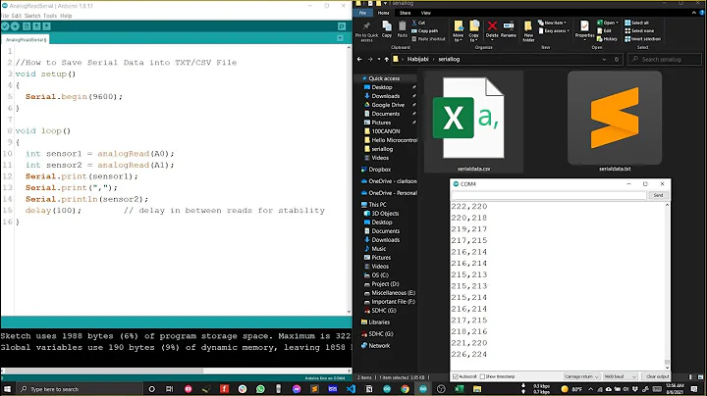This screenshot has width=707, height=396.
Task: Create a new sketch in Arduino toolbar
Action: [27, 26]
